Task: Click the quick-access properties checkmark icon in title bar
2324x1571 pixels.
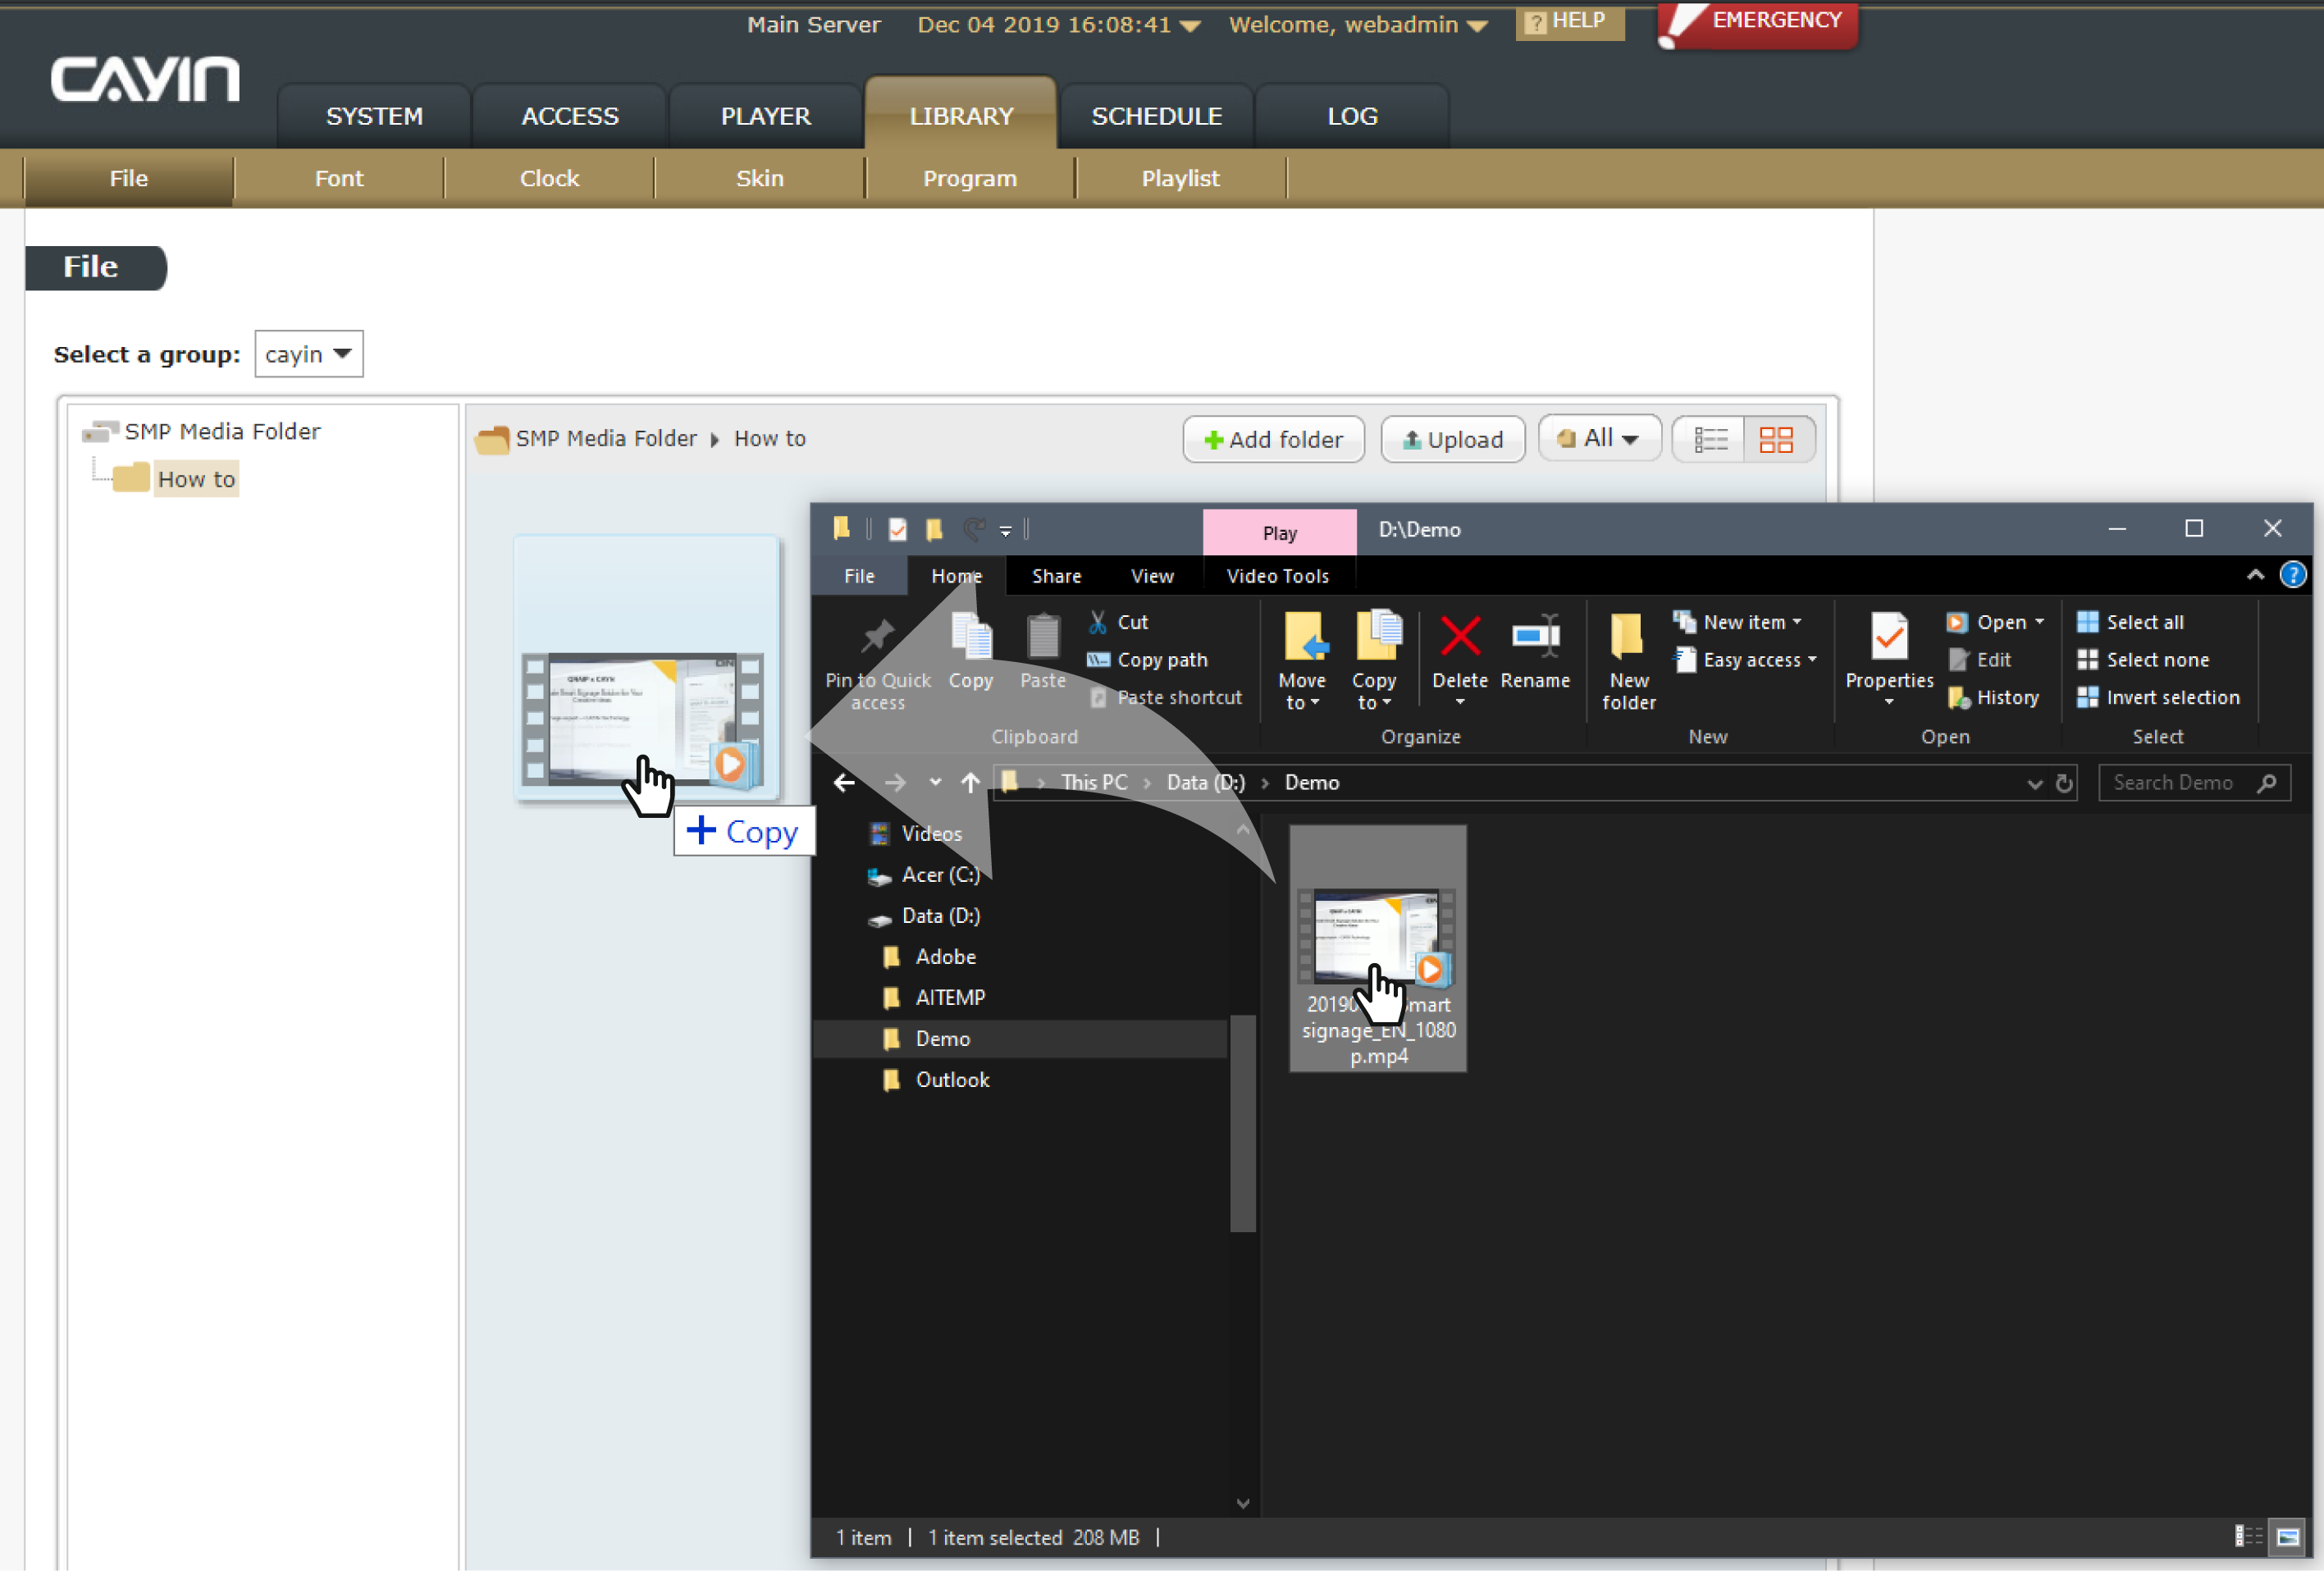Action: click(x=897, y=529)
